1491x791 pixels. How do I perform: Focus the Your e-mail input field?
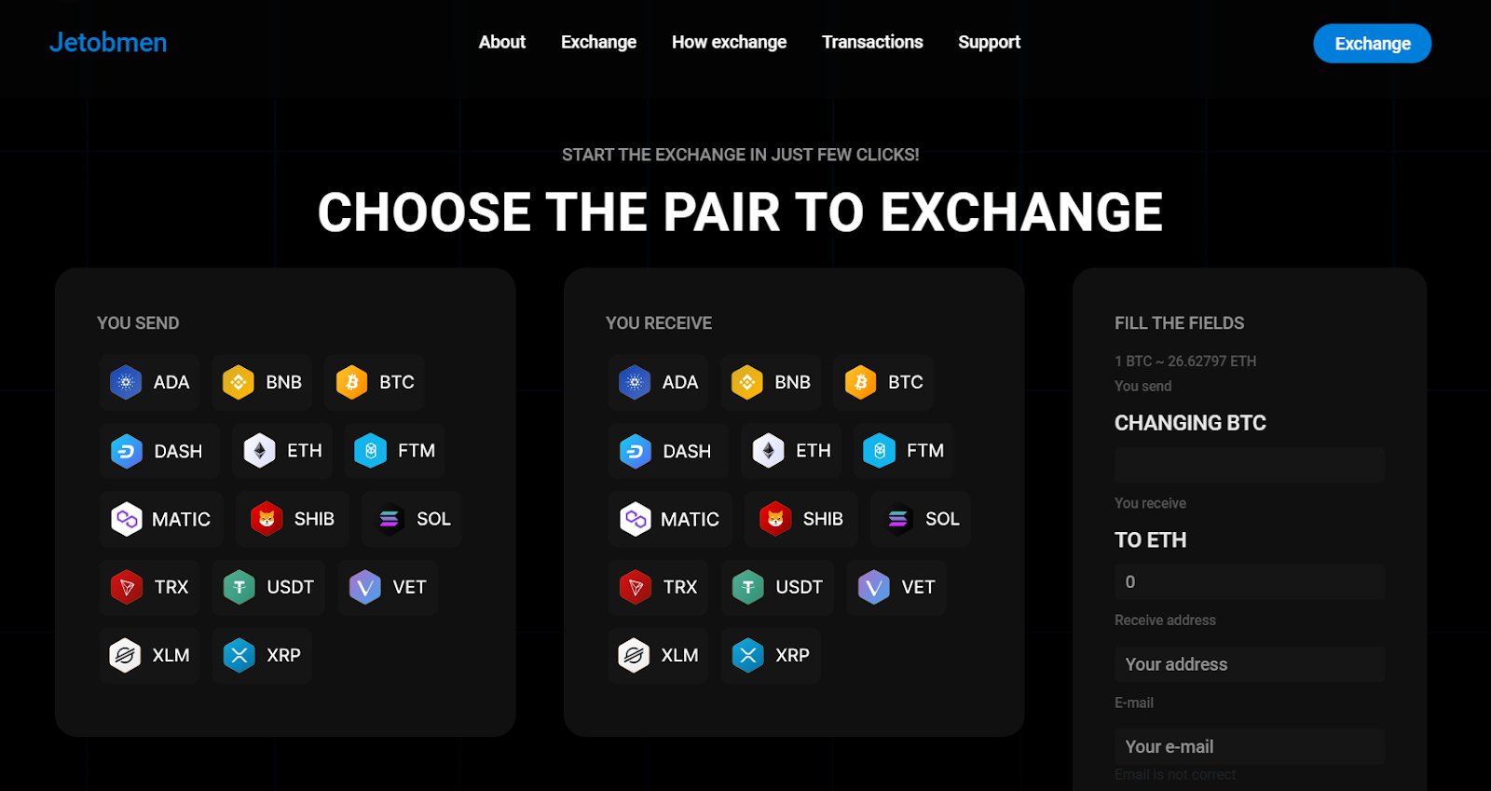point(1249,746)
